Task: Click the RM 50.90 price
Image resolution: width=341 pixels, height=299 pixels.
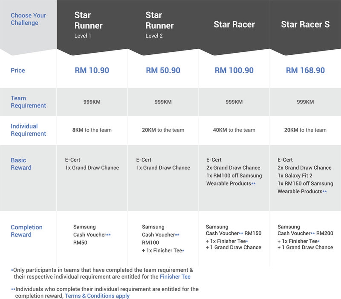Action: coord(163,70)
